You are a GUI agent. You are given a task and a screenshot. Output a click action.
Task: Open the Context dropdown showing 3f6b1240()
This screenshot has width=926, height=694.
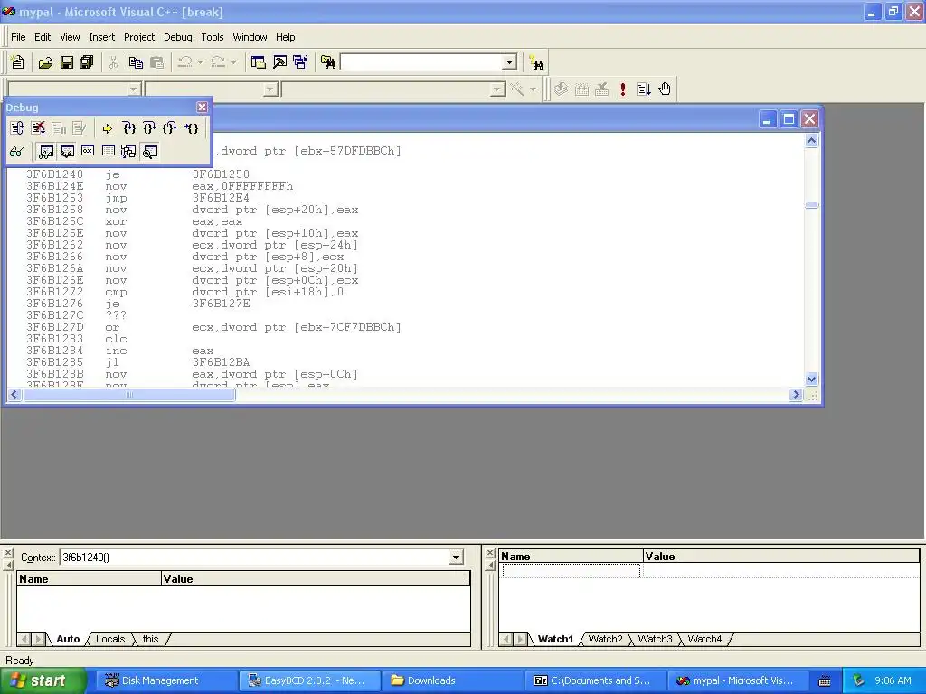pos(456,557)
